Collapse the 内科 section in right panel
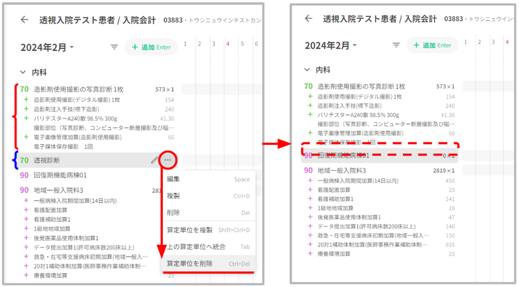Viewport: 519px width, 287px height. (307, 70)
